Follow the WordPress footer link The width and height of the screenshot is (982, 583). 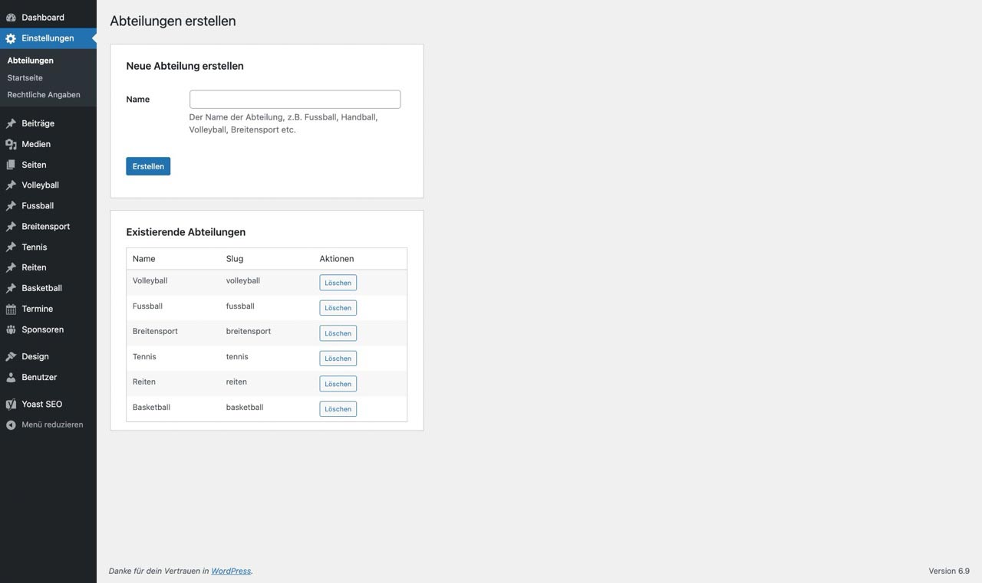pyautogui.click(x=231, y=571)
